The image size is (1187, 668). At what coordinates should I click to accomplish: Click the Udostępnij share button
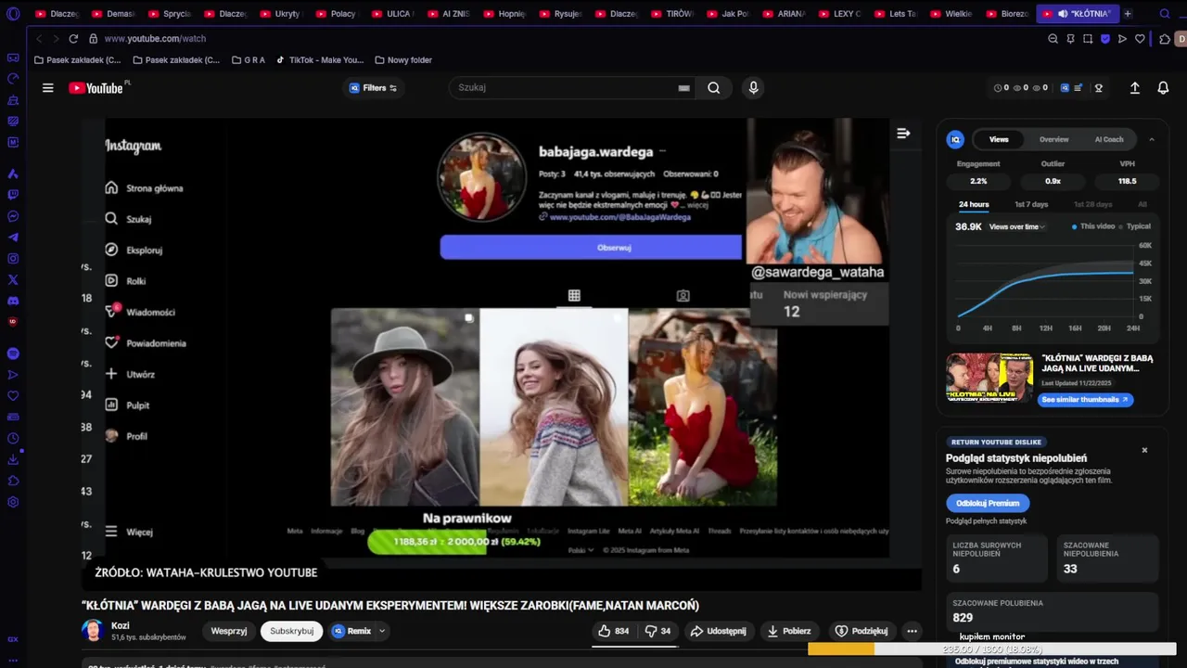click(718, 631)
